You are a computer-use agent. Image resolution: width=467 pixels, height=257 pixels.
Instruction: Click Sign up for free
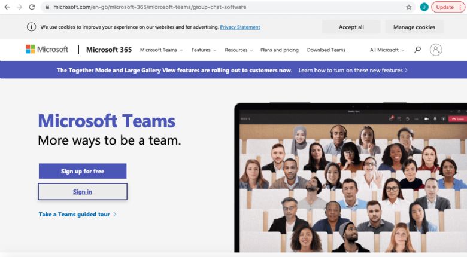click(x=83, y=171)
